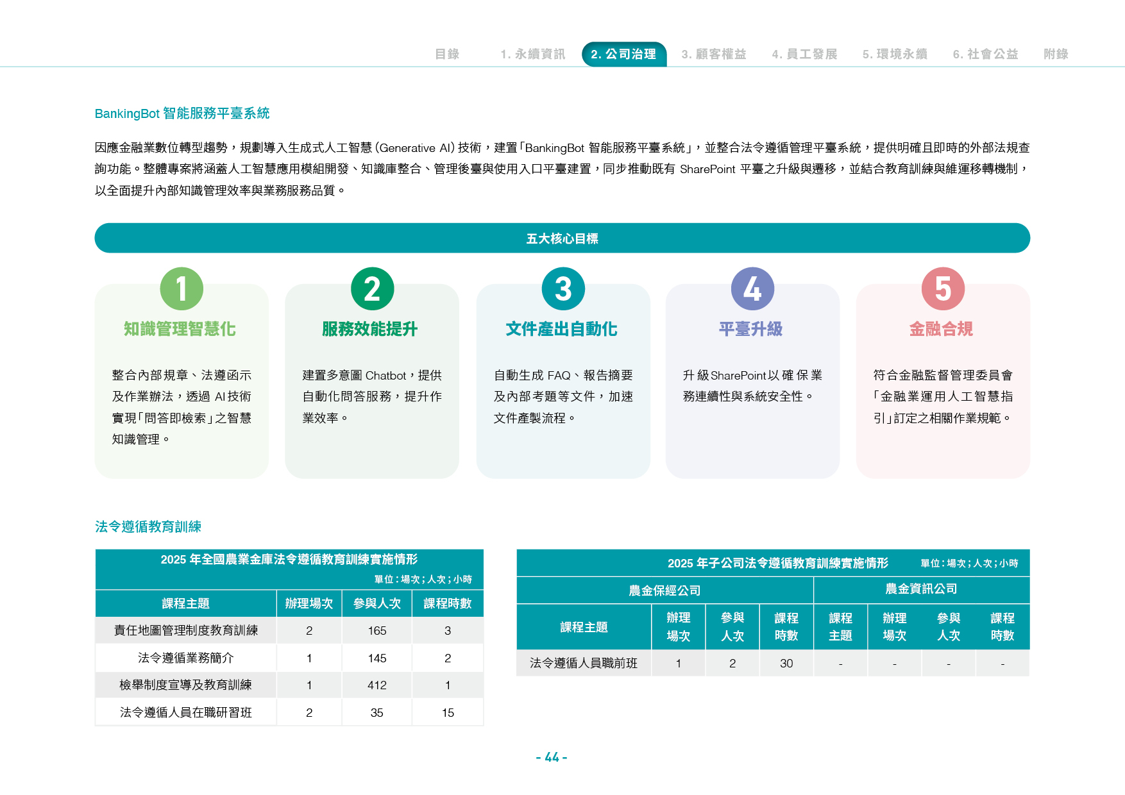
Task: Click the dark green number 2 circle
Action: 372,289
